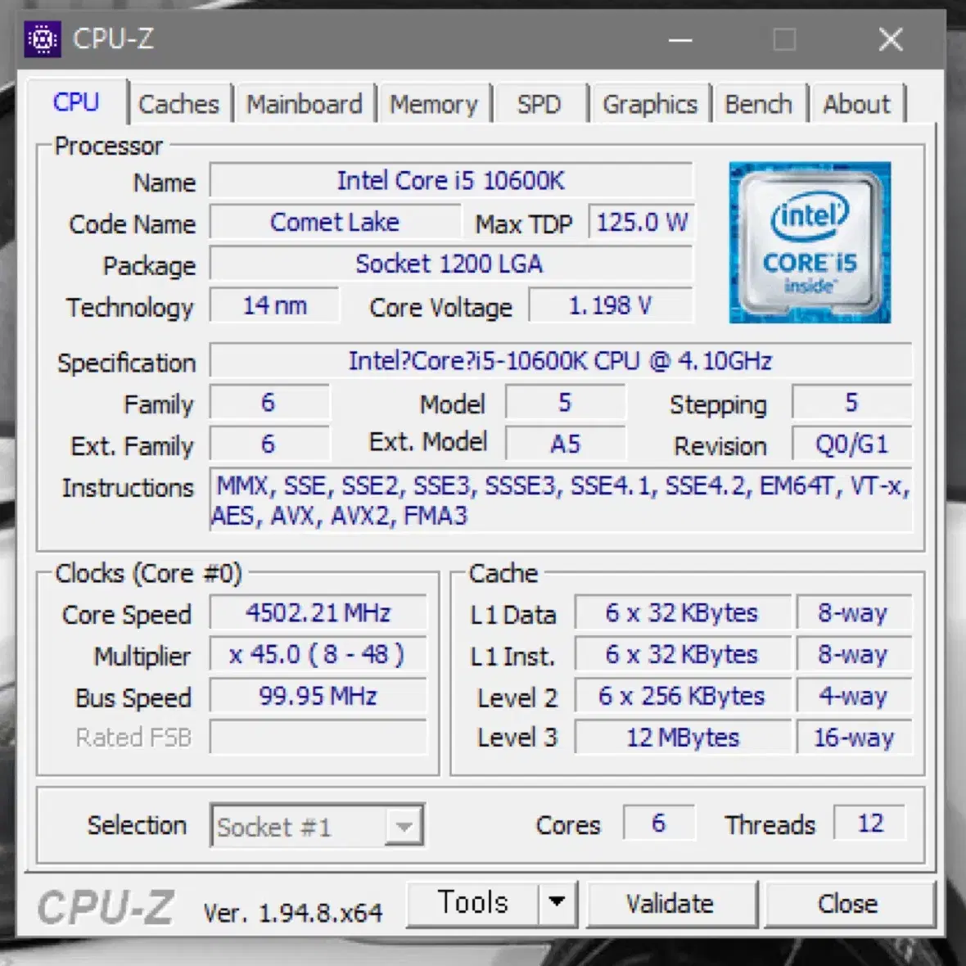Click the Threads count value '12'

click(x=870, y=823)
